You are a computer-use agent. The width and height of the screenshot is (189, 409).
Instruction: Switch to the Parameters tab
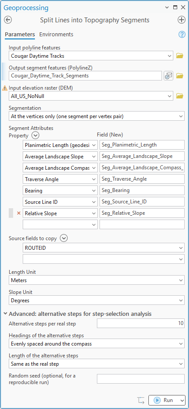(20, 35)
